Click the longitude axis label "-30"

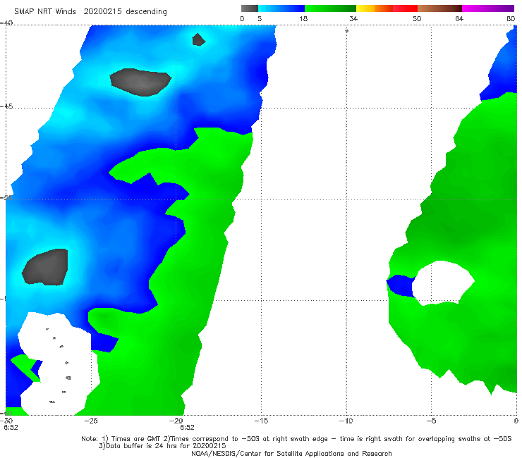(6, 421)
